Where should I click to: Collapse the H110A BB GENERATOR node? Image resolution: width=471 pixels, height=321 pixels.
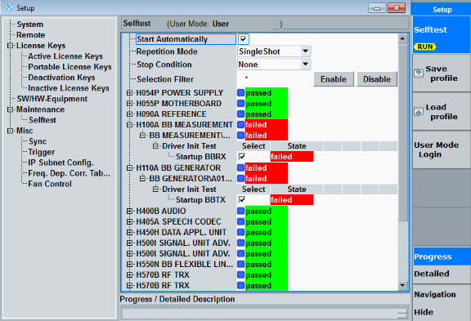[129, 168]
